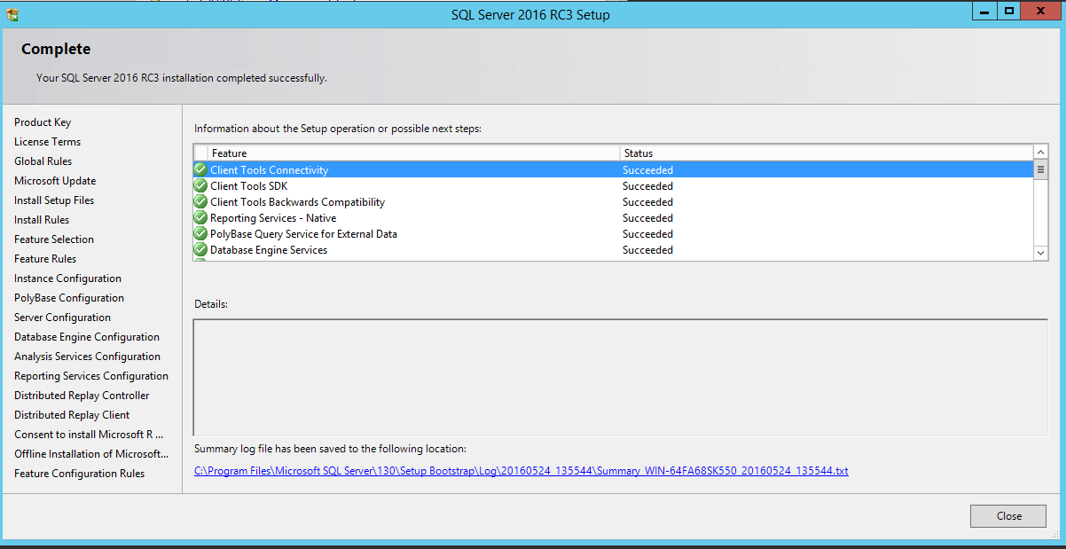1066x549 pixels.
Task: Select PolyBase Query Service for External Data row
Action: pos(613,234)
